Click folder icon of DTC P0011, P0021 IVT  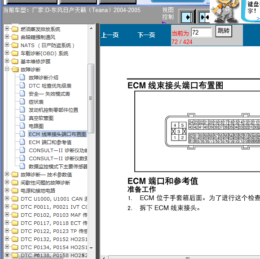(x=15, y=207)
